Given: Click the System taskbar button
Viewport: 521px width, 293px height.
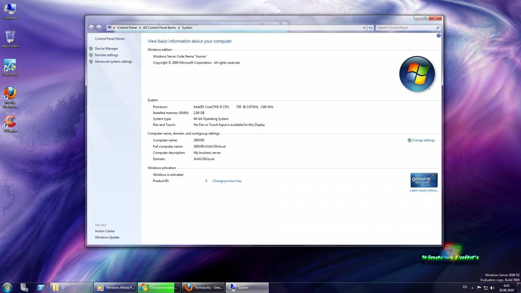Looking at the screenshot, I should (x=247, y=287).
